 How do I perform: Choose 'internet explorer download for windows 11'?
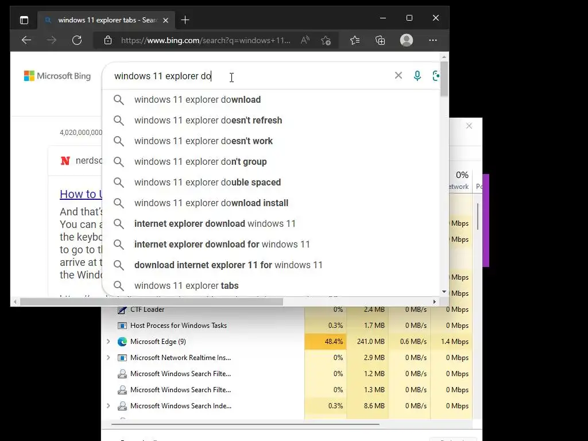pyautogui.click(x=271, y=244)
